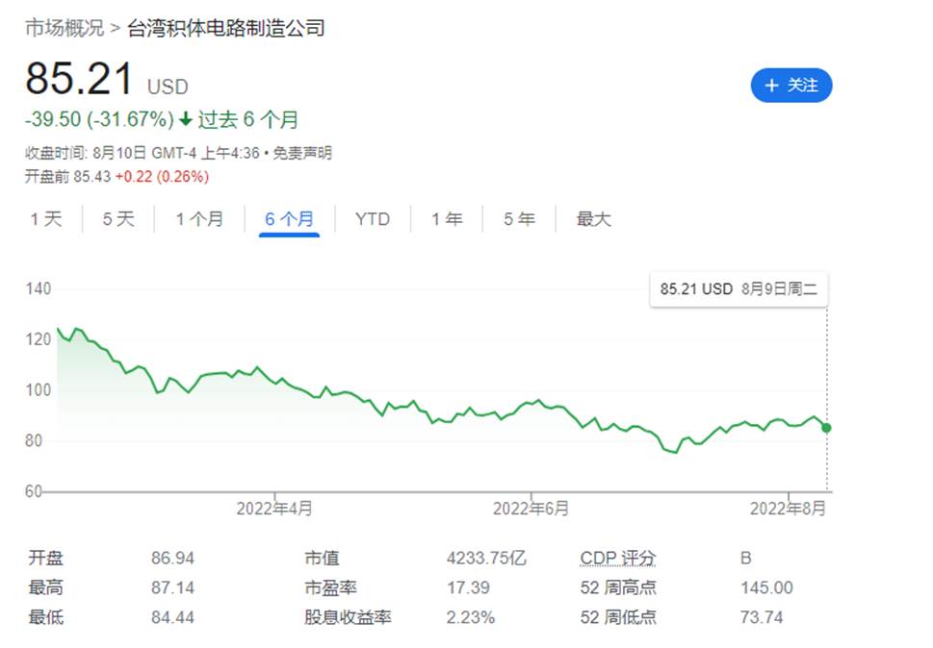Click the 过去 6 个月 label
The height and width of the screenshot is (648, 933).
(x=247, y=119)
